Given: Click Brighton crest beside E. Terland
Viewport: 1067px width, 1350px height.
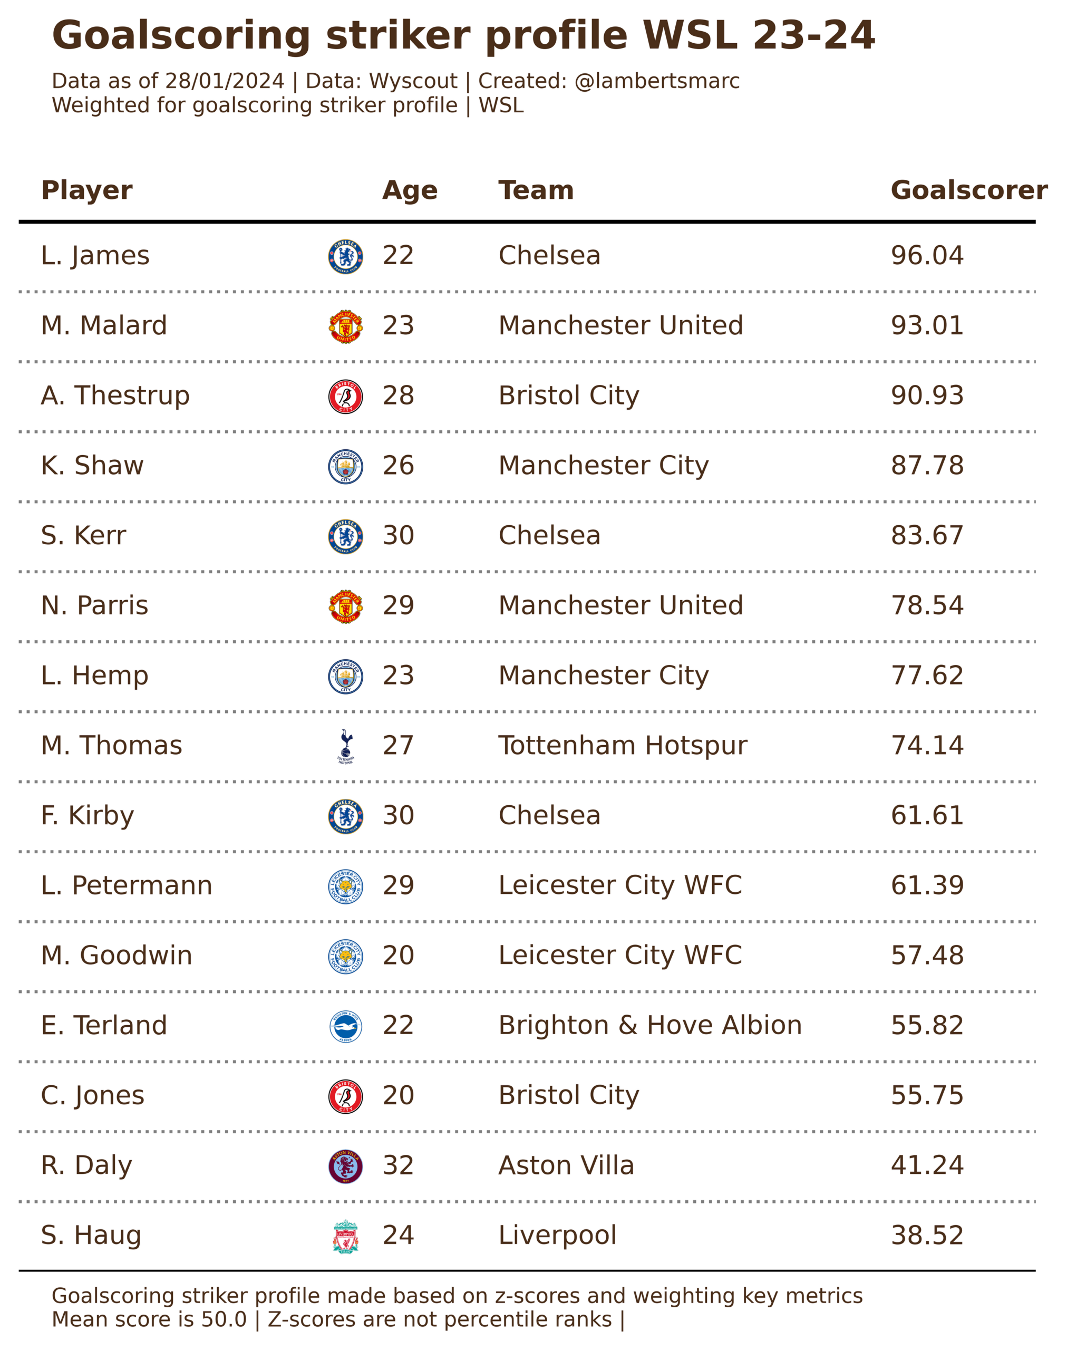Looking at the screenshot, I should pos(345,1027).
